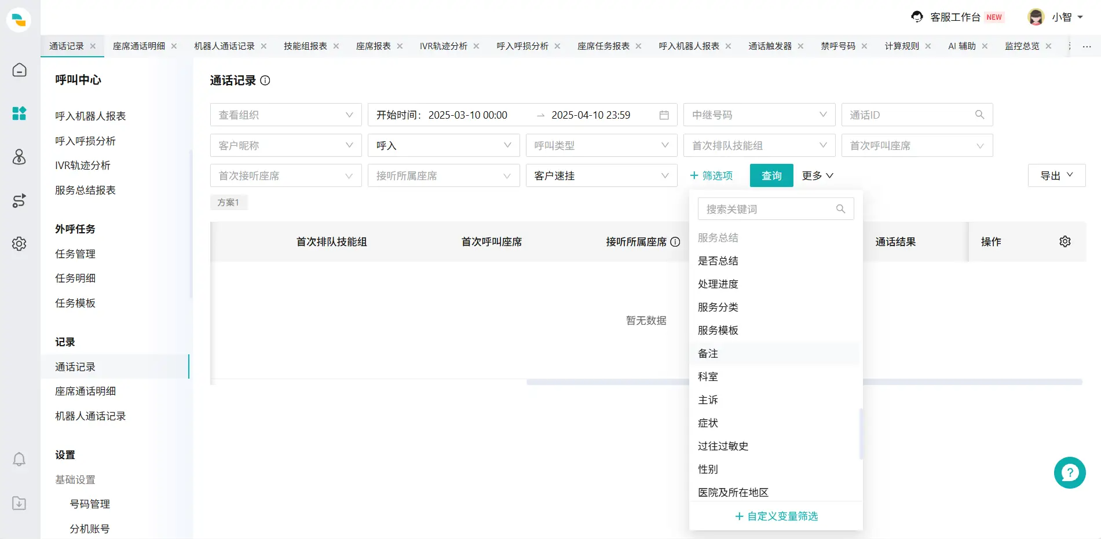Click the filter list vertical scrollbar
Viewport: 1101px width, 539px height.
(x=861, y=434)
